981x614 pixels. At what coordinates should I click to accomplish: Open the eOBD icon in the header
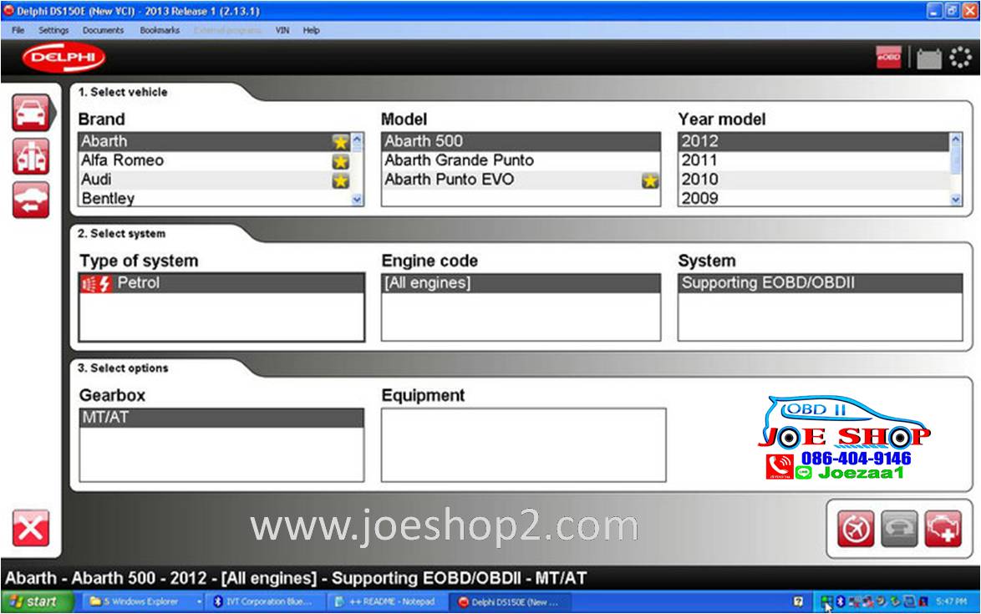coord(888,58)
